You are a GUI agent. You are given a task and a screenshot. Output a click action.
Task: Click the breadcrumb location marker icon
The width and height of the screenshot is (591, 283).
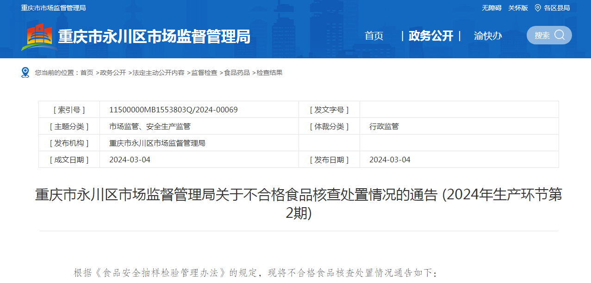click(x=25, y=73)
